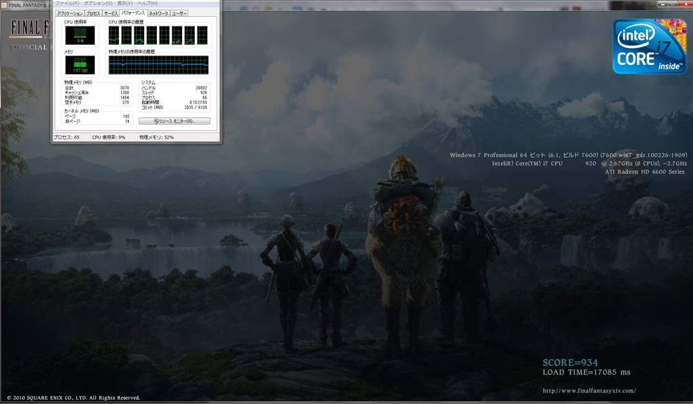Screen dimensions: 693x404
Task: Click status bar CPU 使用率: 9%
Action: (109, 137)
